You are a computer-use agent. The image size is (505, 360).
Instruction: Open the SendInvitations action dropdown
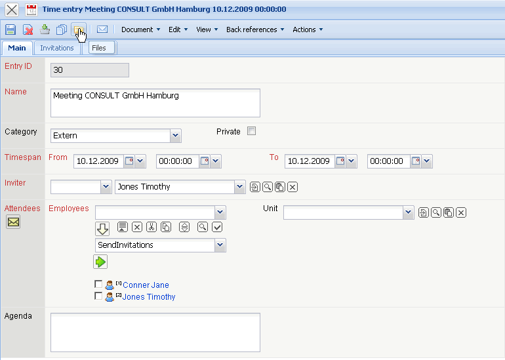click(220, 245)
